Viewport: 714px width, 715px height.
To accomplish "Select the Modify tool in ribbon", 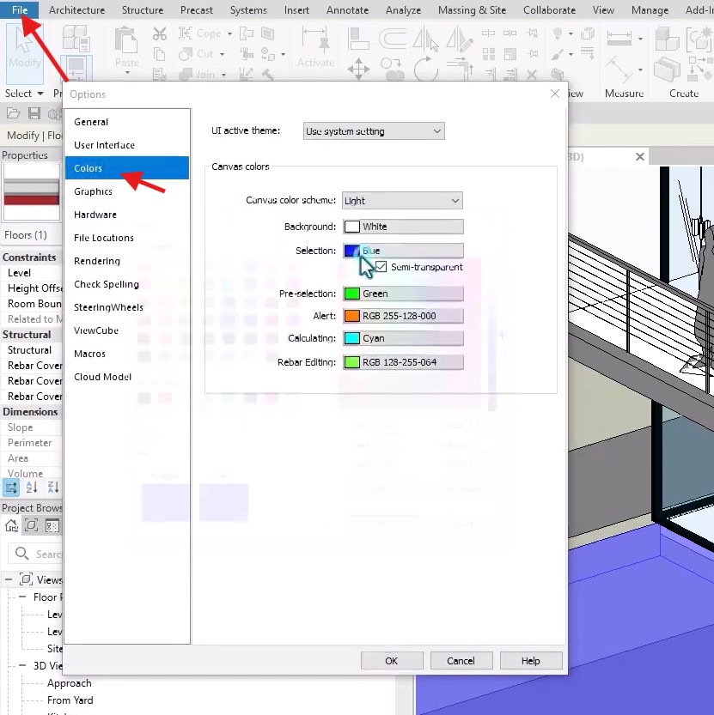I will click(x=24, y=50).
